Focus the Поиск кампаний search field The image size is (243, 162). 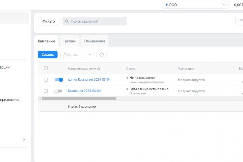coord(94,21)
